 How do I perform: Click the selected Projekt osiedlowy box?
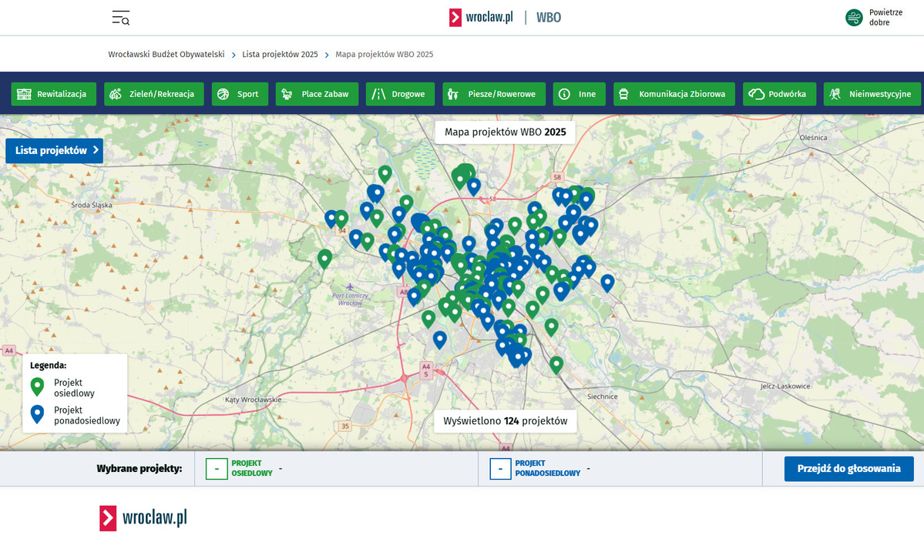point(217,468)
